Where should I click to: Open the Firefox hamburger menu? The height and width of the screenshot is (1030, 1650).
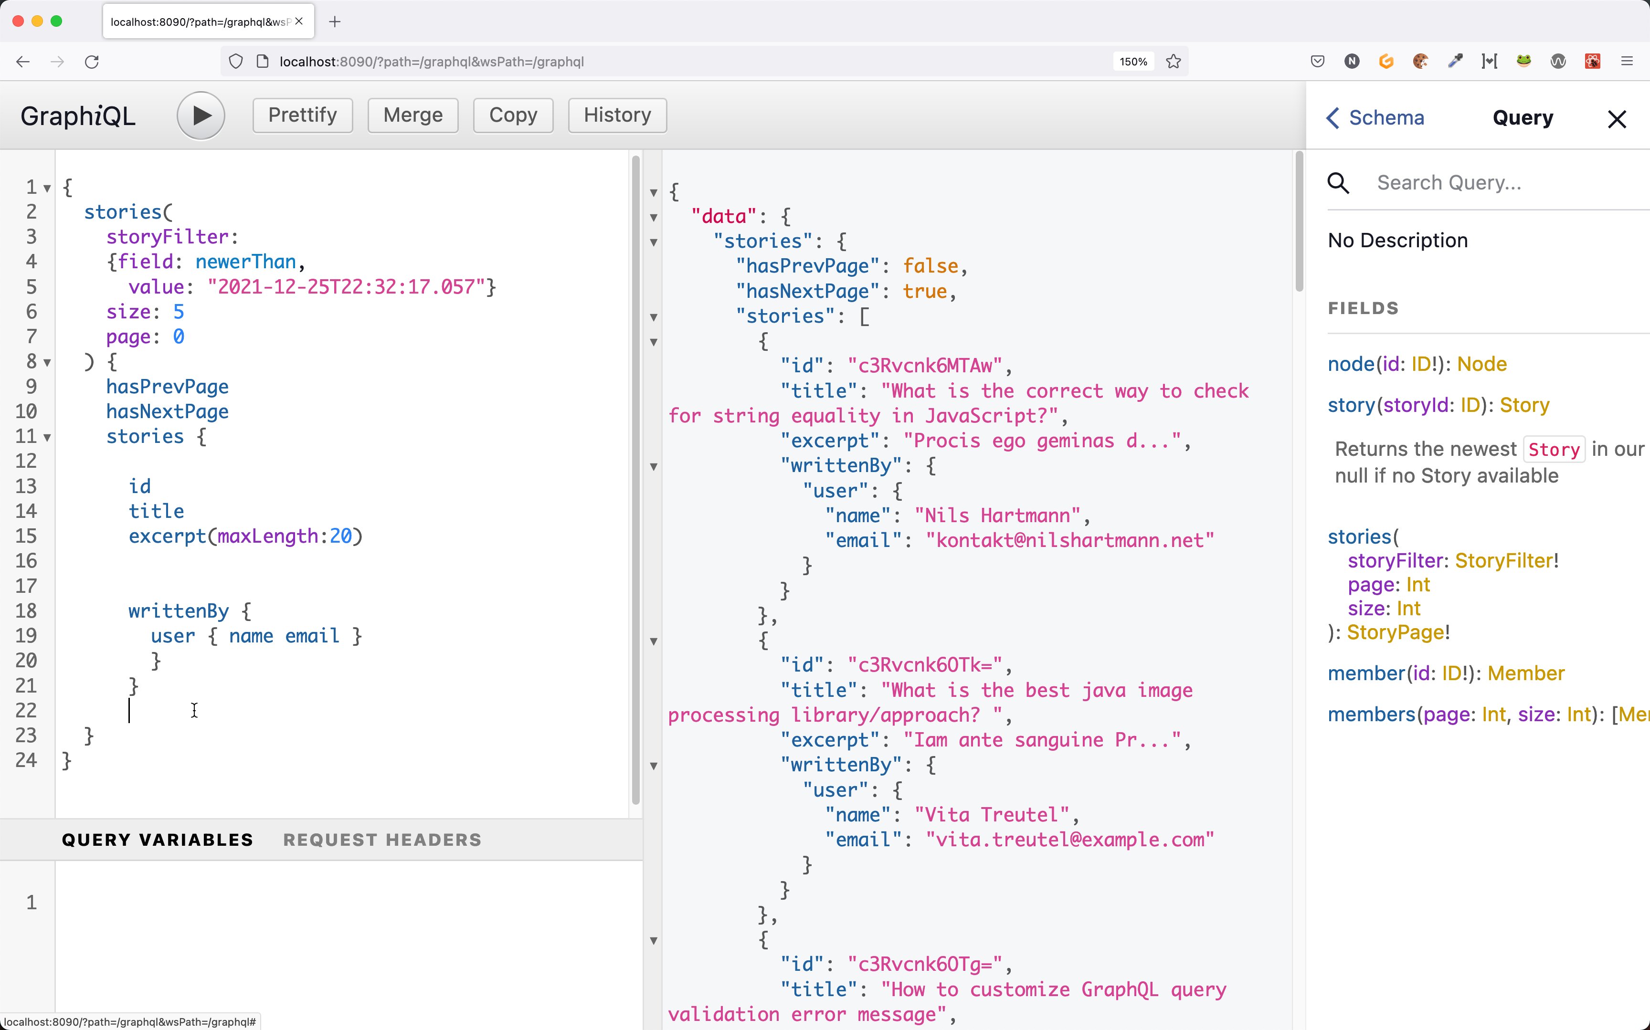coord(1628,61)
